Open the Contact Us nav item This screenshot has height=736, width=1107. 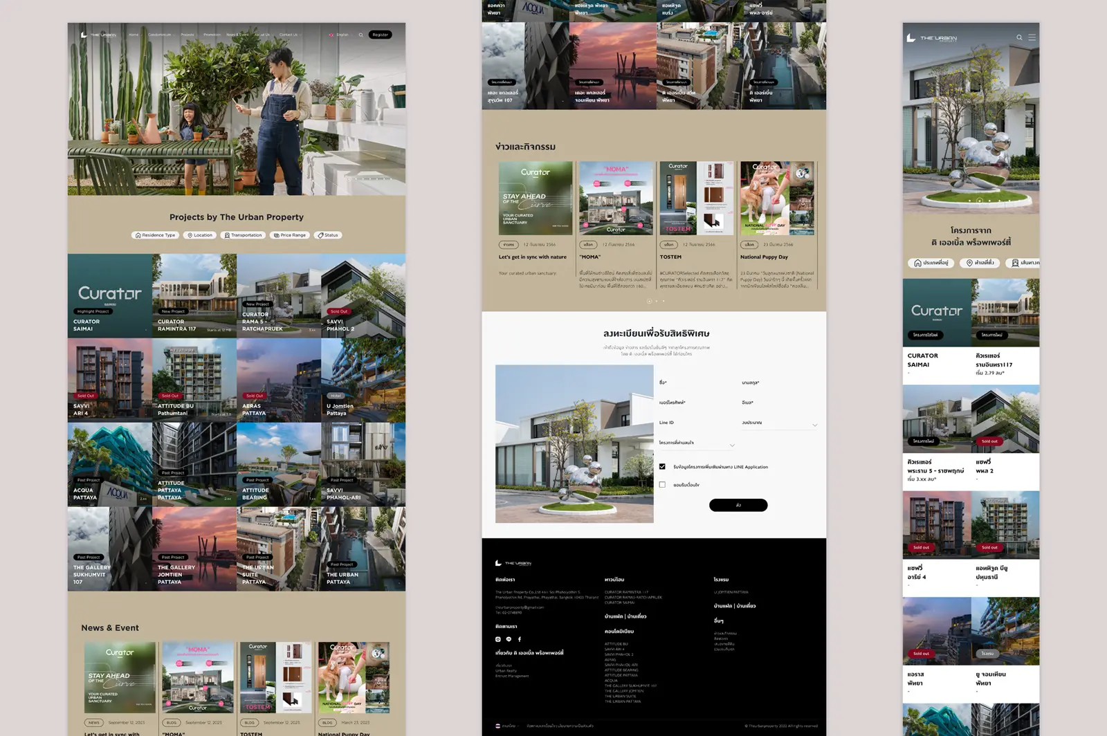click(289, 35)
